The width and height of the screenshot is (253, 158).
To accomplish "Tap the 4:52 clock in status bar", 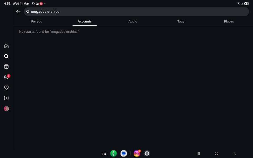I will pos(7,3).
